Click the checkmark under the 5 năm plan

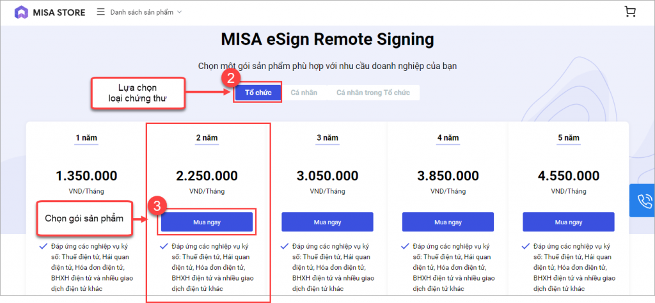point(526,246)
